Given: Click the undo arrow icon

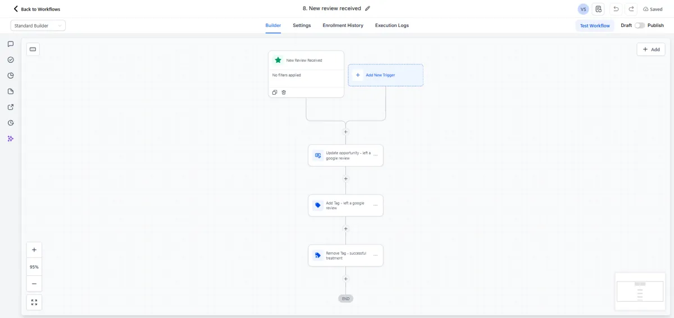Looking at the screenshot, I should tap(616, 9).
